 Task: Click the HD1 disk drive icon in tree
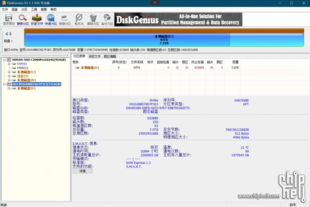[9, 84]
